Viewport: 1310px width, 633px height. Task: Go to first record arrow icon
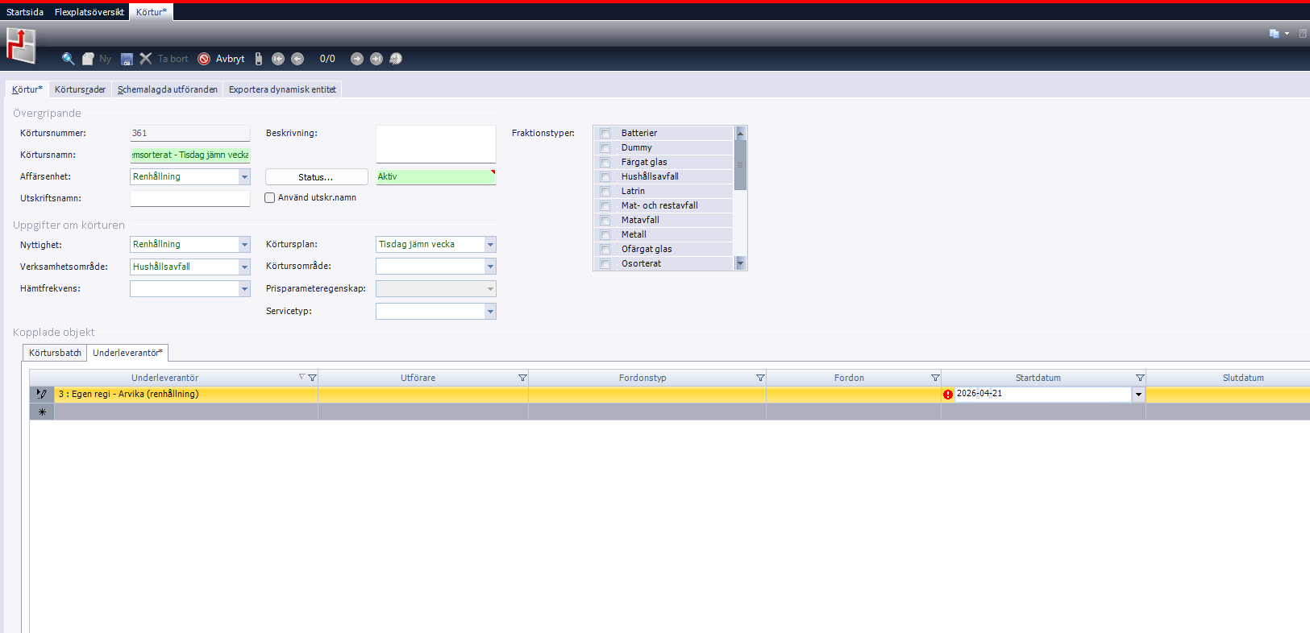(x=278, y=59)
